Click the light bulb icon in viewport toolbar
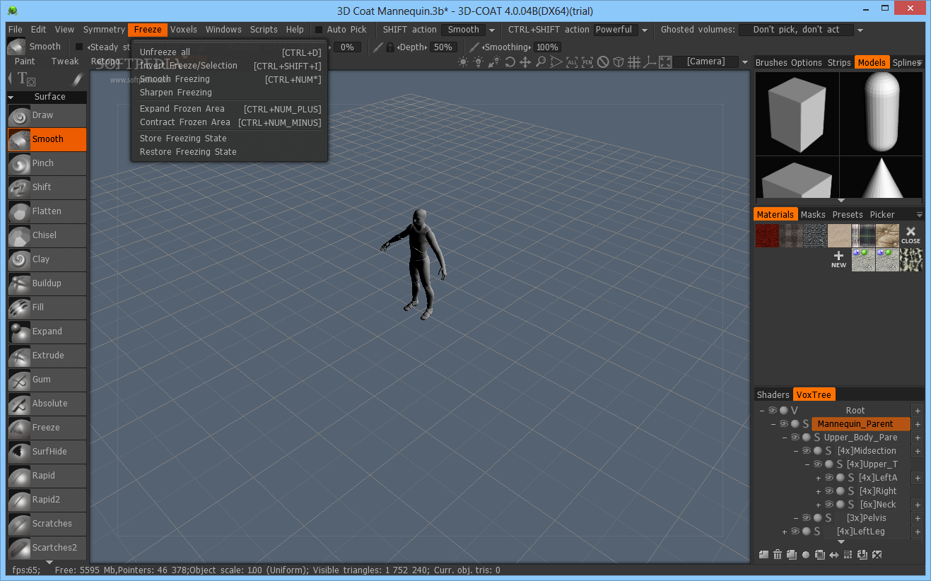The height and width of the screenshot is (581, 931). click(x=479, y=62)
